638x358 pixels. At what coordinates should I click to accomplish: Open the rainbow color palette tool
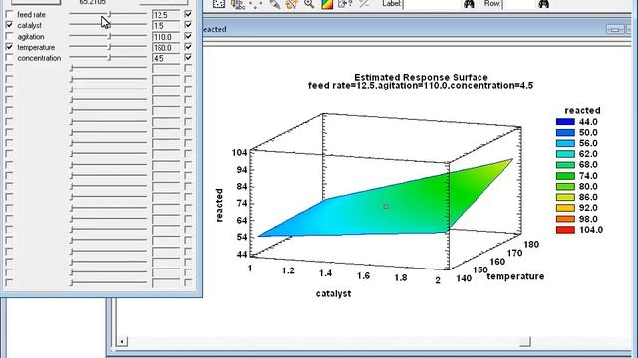pyautogui.click(x=327, y=4)
